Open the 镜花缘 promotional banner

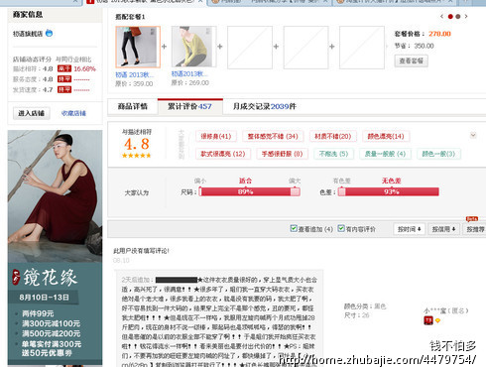(x=55, y=248)
